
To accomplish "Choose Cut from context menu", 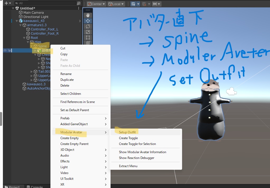I will (63, 48).
